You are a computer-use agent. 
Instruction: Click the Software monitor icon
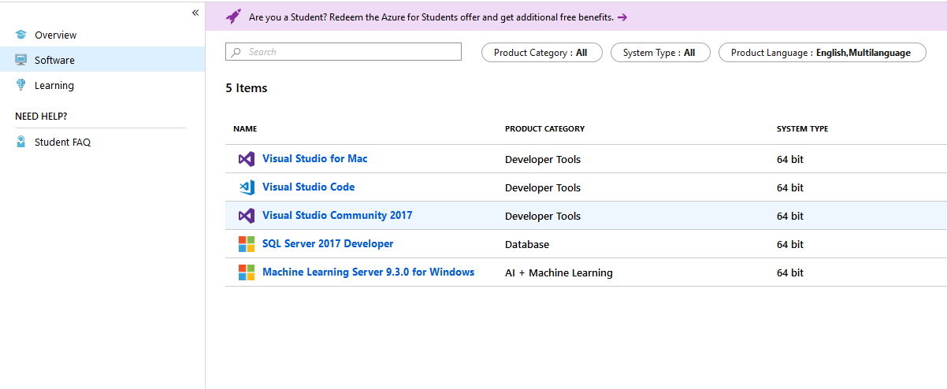point(20,60)
